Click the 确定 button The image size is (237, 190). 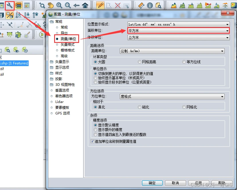pos(152,183)
